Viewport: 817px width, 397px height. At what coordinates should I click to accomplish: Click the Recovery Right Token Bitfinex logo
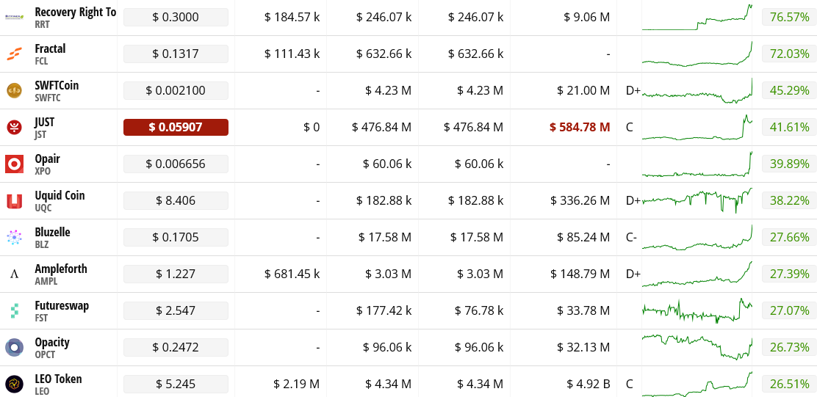pyautogui.click(x=14, y=17)
